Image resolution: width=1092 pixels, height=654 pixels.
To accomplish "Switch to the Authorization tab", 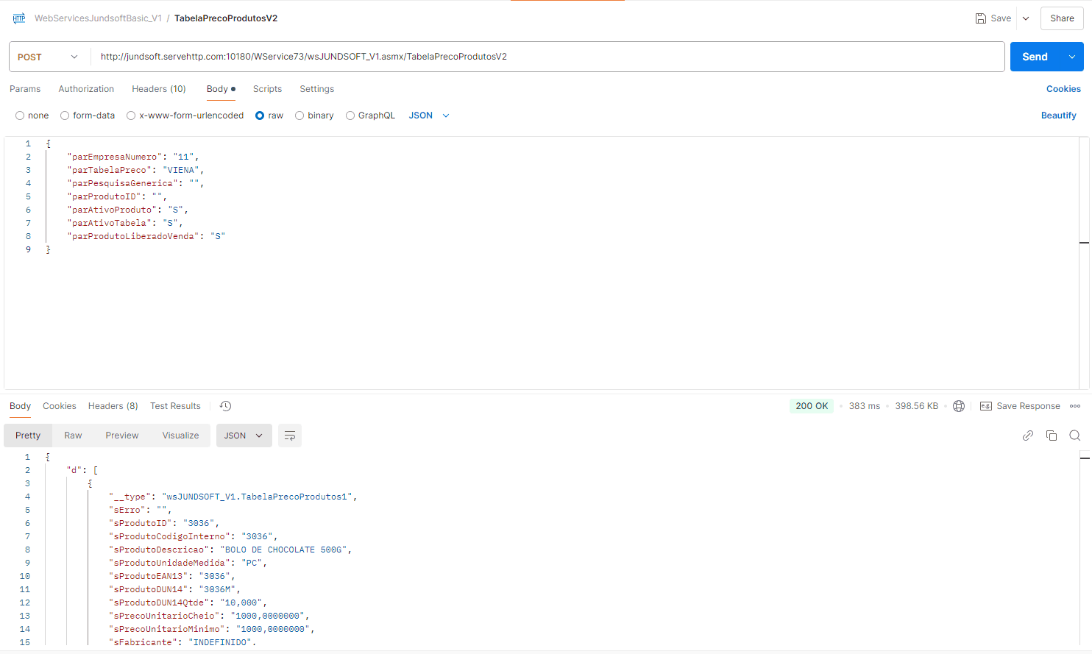I will (x=86, y=89).
